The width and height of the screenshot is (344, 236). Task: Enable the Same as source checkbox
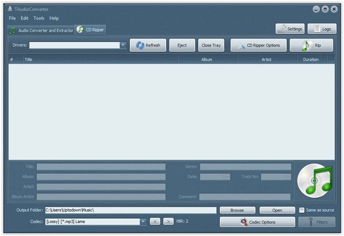(302, 210)
